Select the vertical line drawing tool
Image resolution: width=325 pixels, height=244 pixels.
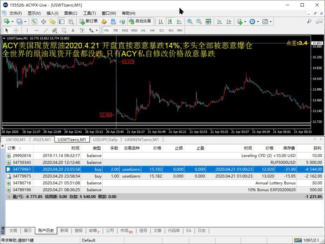coord(27,30)
